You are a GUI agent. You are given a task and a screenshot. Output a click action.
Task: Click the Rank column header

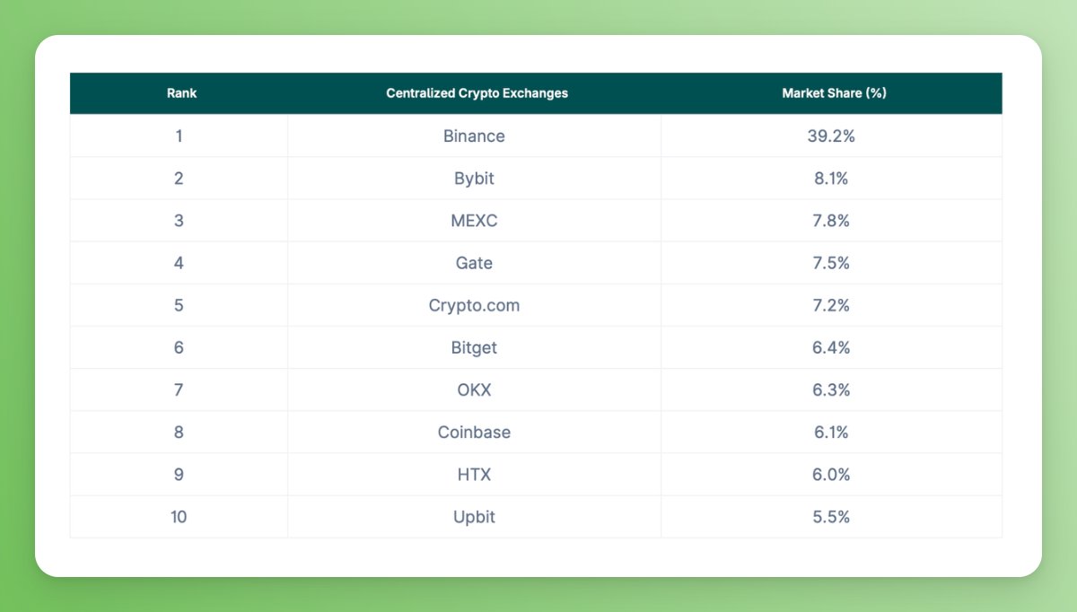coord(181,93)
